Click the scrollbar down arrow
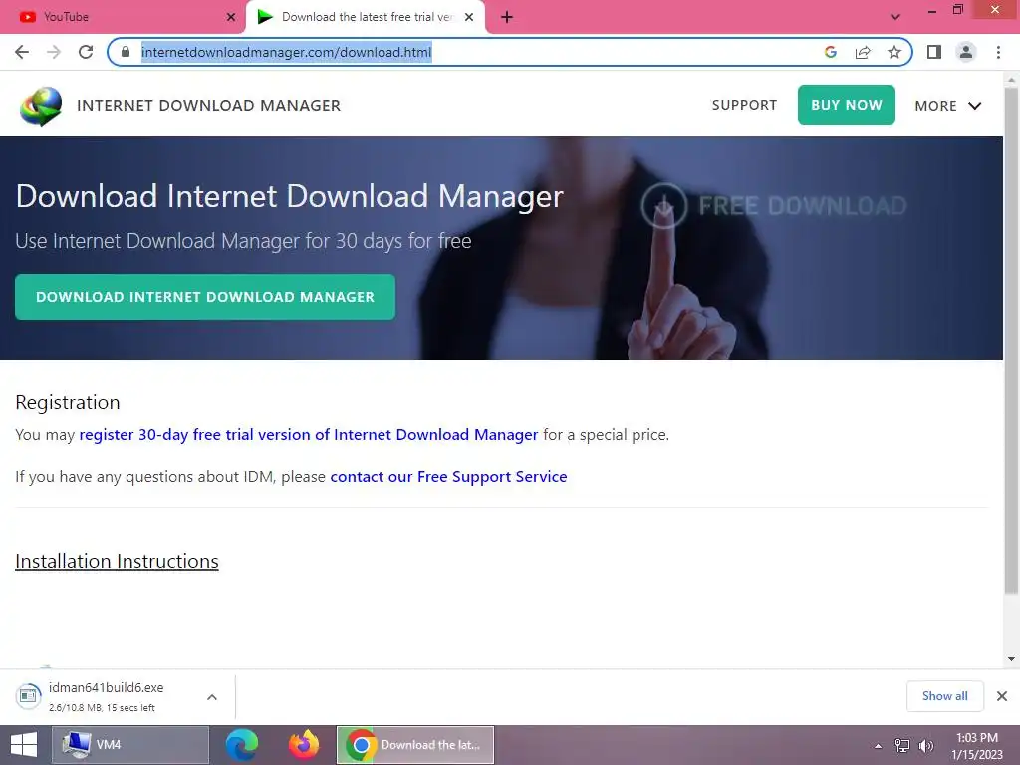The width and height of the screenshot is (1020, 765). [x=1011, y=659]
